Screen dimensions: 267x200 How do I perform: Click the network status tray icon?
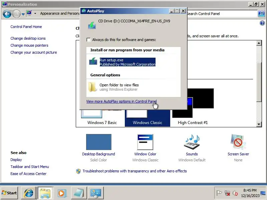[227, 193]
